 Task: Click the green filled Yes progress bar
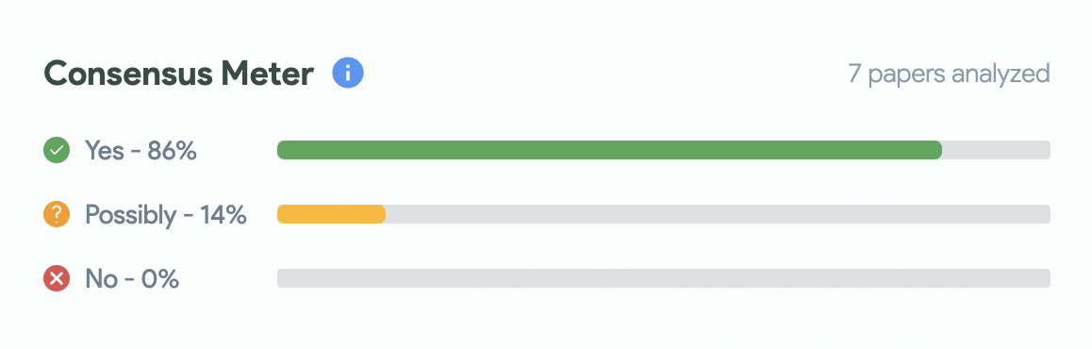[609, 150]
